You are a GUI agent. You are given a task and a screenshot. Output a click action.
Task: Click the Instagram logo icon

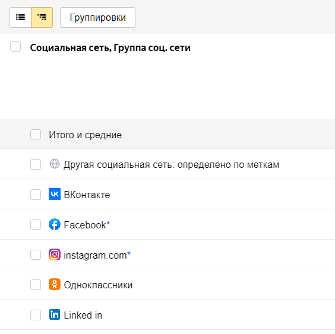click(55, 255)
